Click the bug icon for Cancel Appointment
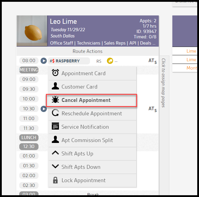The width and height of the screenshot is (199, 197). [x=55, y=100]
